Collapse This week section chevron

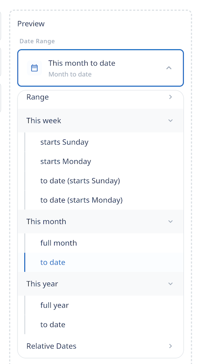point(170,121)
